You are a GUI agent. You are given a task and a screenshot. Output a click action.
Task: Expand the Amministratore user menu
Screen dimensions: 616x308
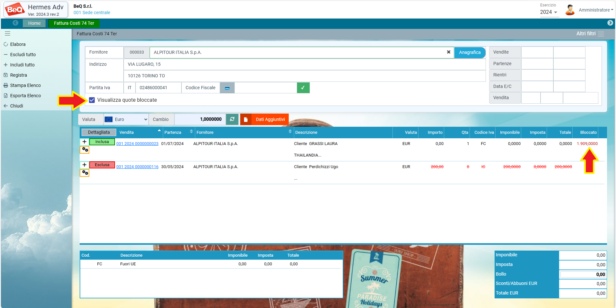[596, 10]
